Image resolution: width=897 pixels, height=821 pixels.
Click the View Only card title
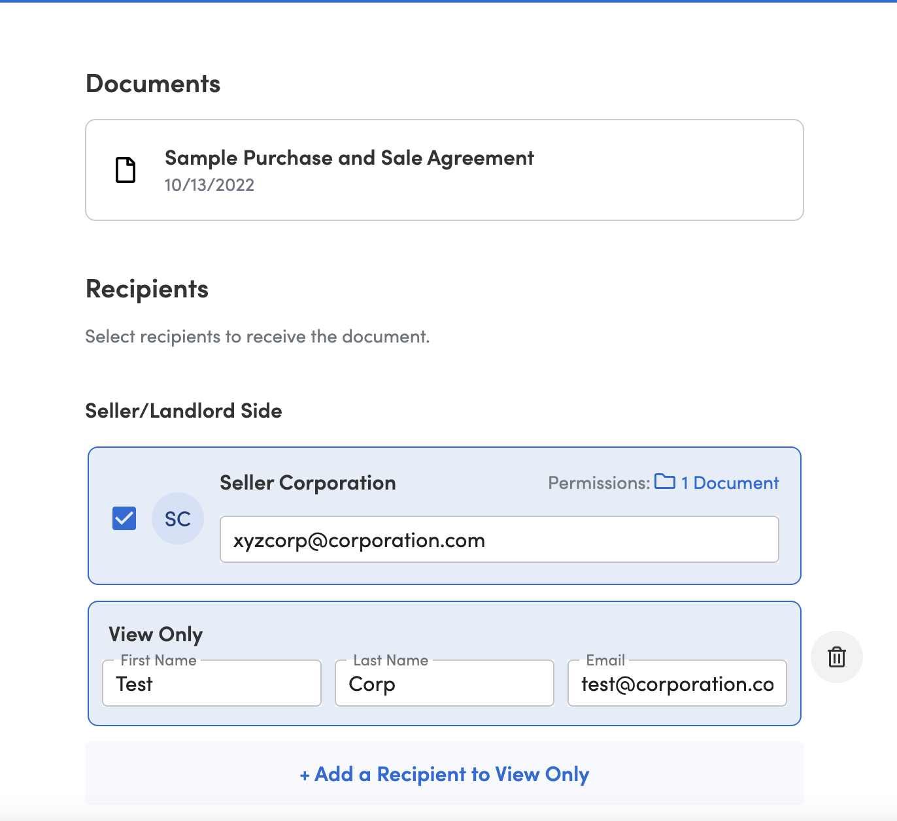[x=156, y=635]
